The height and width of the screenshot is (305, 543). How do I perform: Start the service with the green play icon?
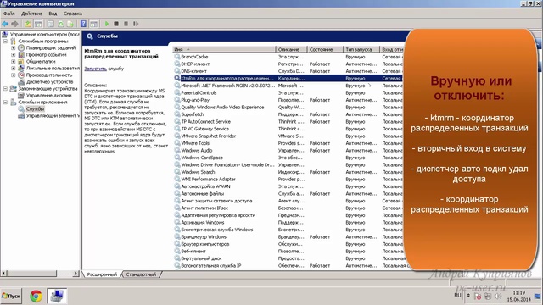click(x=107, y=24)
